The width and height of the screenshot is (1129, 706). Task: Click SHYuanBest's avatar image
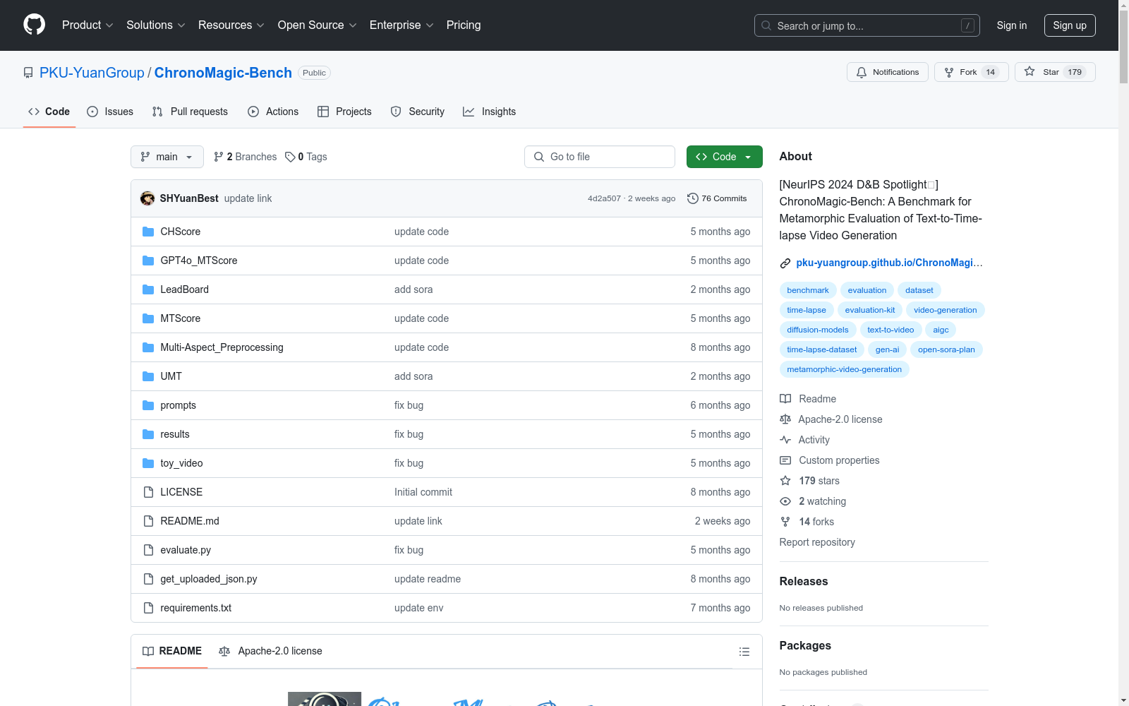click(x=147, y=198)
